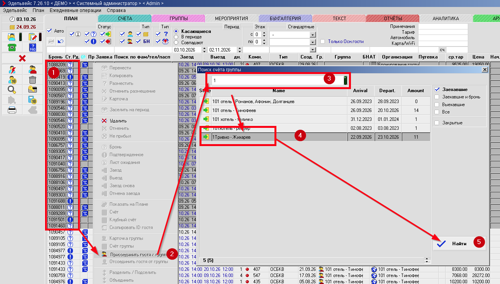The height and width of the screenshot is (284, 500).
Task: Enable the Только Осн.гости checkbox
Action: click(323, 41)
